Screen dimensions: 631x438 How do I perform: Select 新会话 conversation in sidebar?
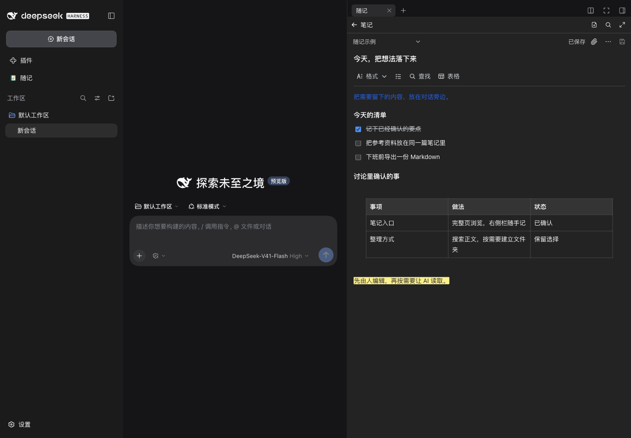coord(61,131)
